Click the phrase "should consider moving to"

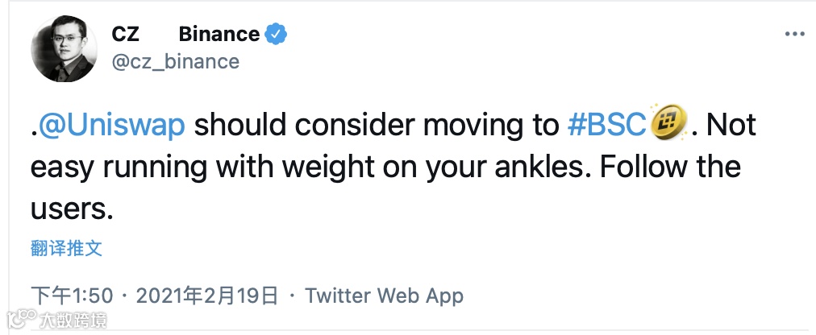click(x=376, y=126)
